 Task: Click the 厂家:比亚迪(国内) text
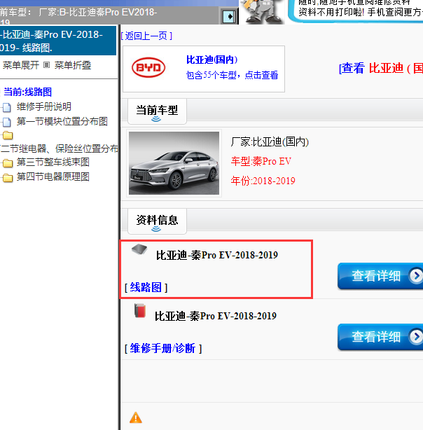click(270, 142)
